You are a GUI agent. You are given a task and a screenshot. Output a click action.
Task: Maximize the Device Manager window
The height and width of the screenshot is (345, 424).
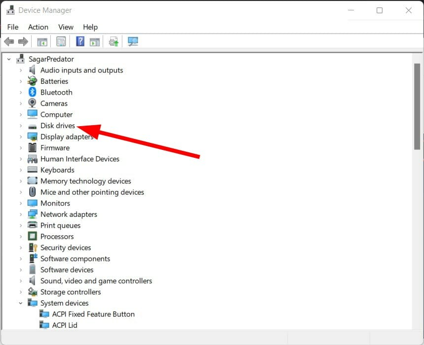(x=380, y=10)
